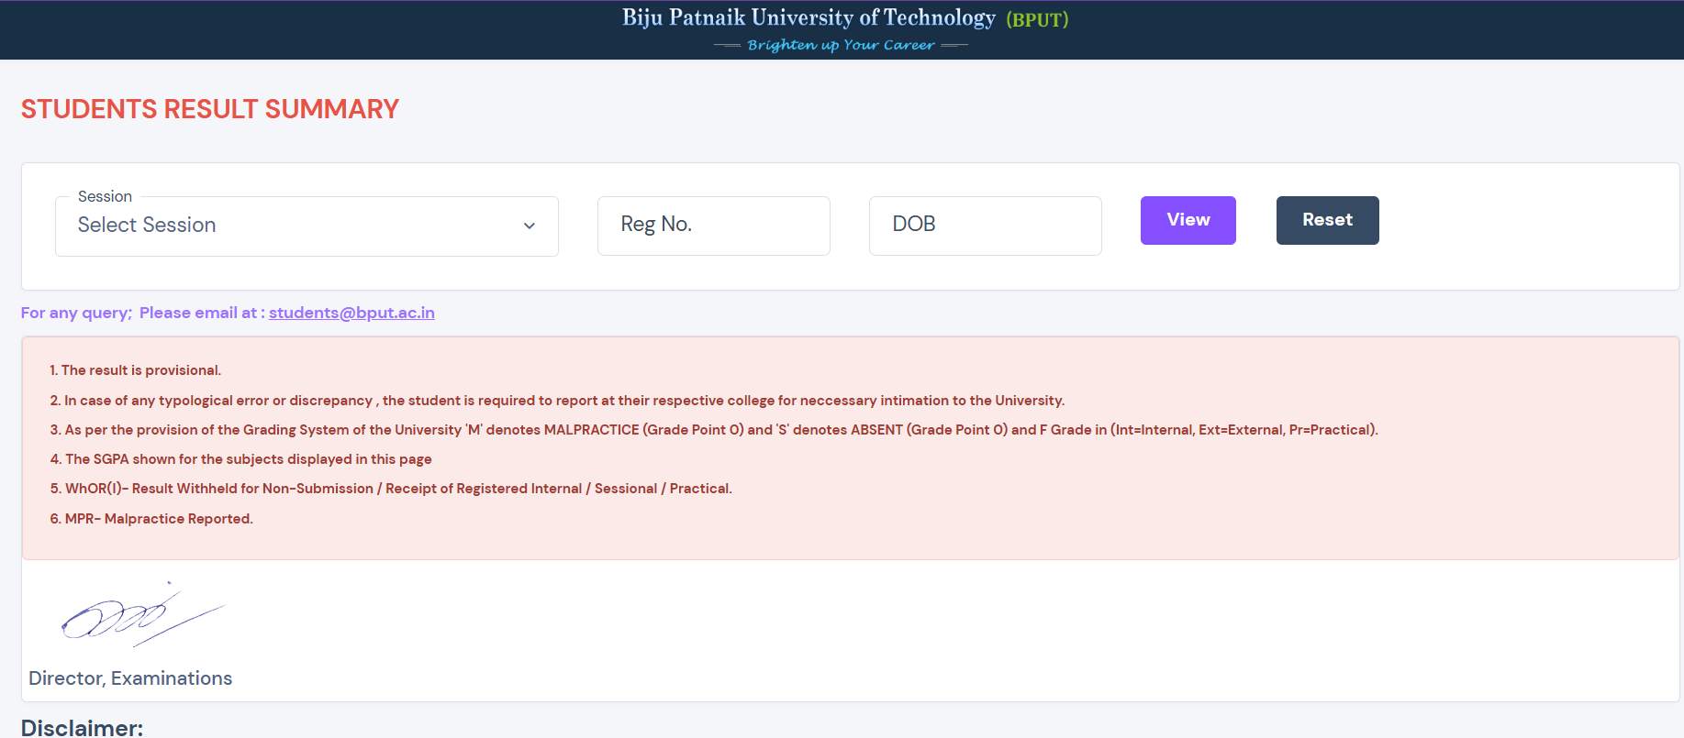Click note 5 about WhOR(I) Result Withheld
The image size is (1684, 738).
click(x=391, y=489)
